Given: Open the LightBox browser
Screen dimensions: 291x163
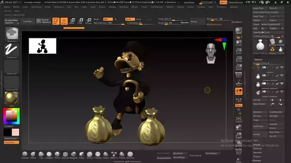Looking at the screenshot, I should 28,21.
